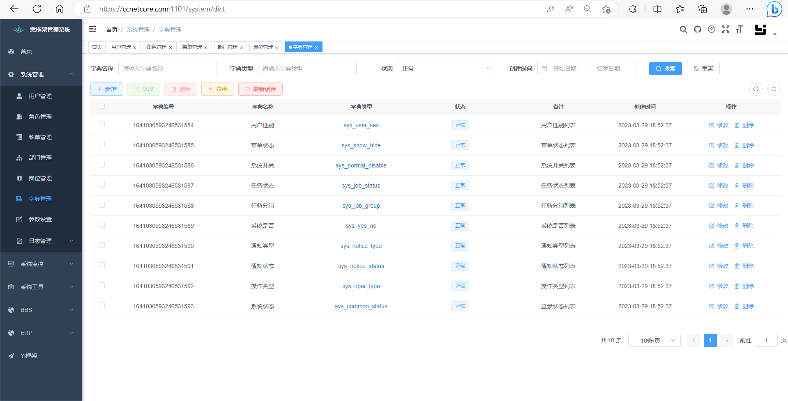788x401 pixels.
Task: Click the search icon next to the table
Action: [x=756, y=89]
